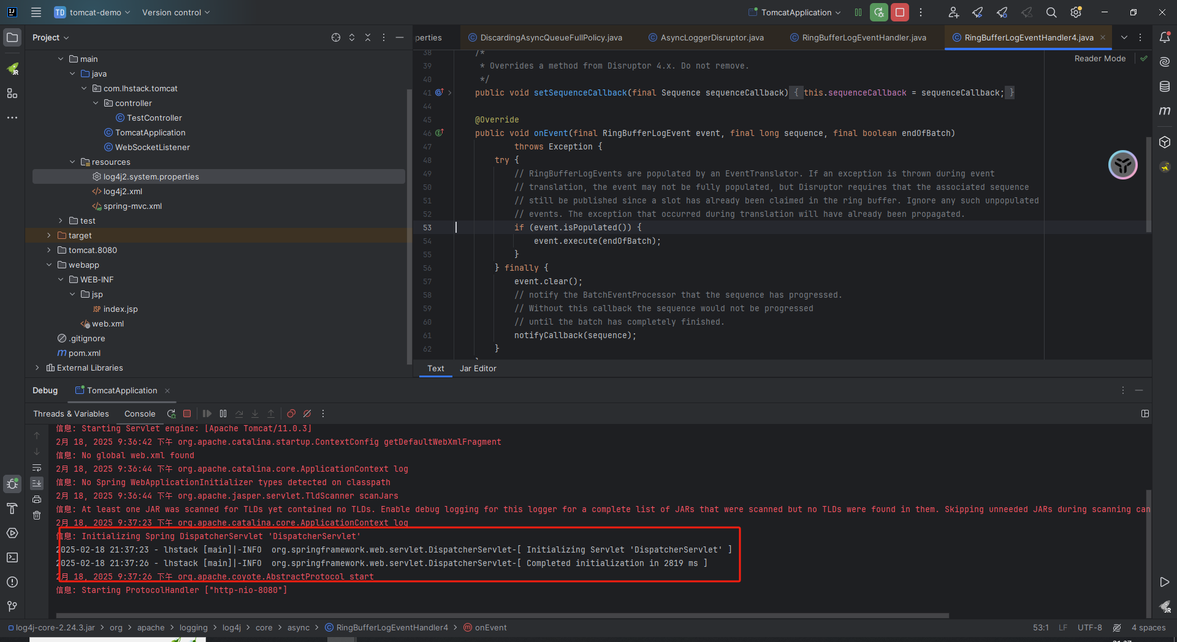Open the RingBufferLogEventHandler.java editor tab
This screenshot has height=642, width=1177.
click(x=864, y=37)
